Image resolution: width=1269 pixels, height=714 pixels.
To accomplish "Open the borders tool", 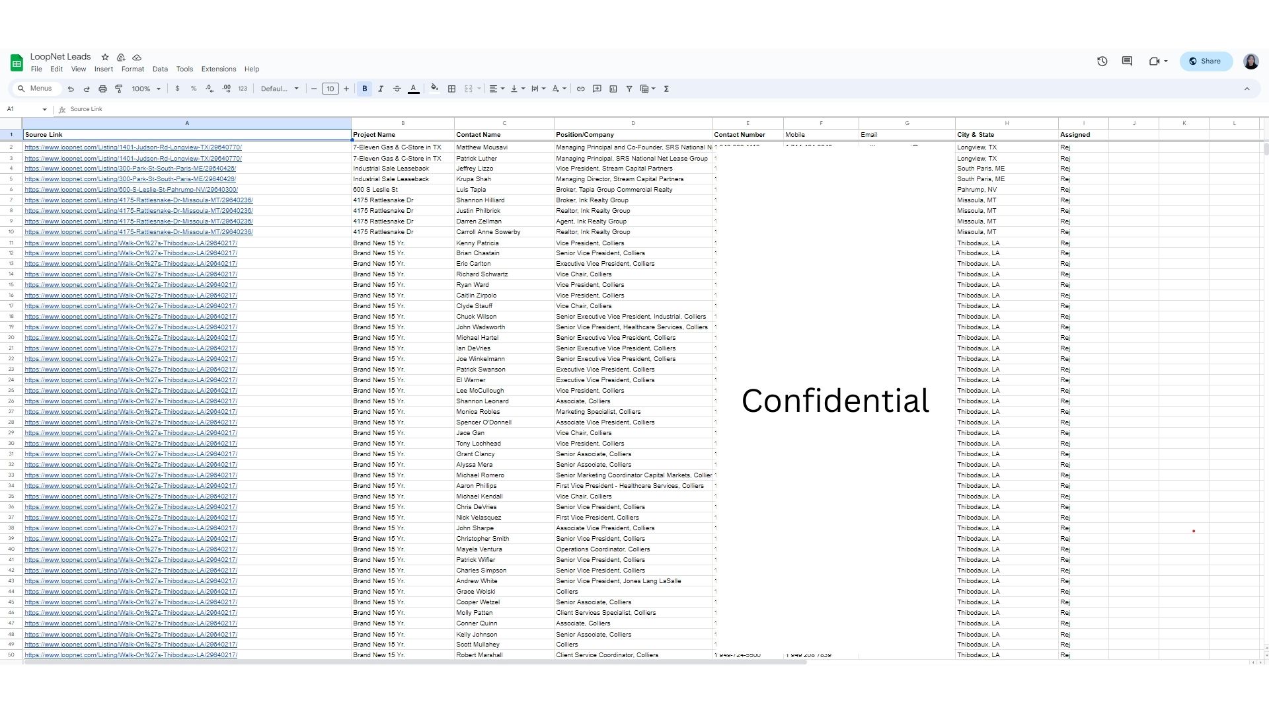I will point(452,89).
